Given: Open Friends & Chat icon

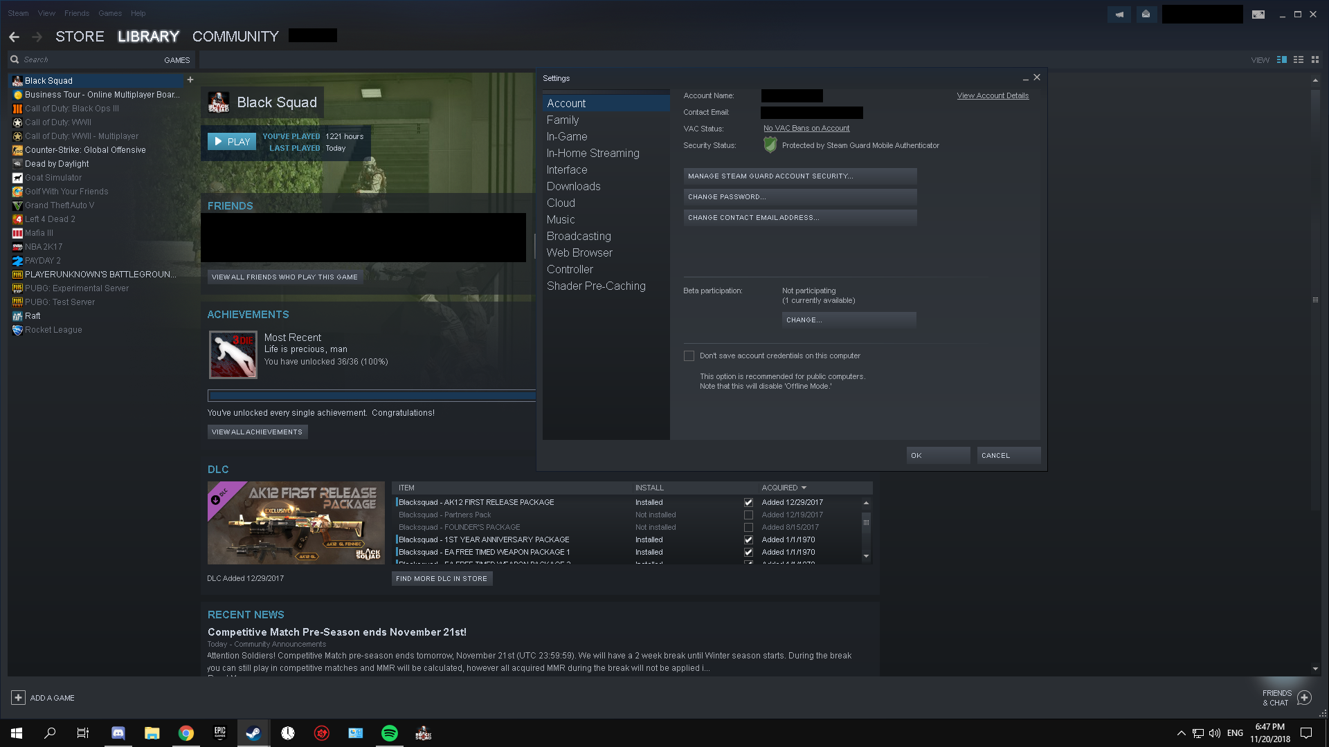Looking at the screenshot, I should click(1305, 698).
